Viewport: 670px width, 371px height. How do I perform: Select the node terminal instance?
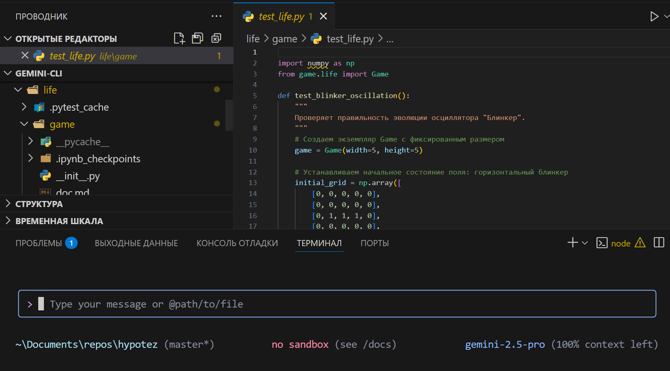click(x=614, y=243)
